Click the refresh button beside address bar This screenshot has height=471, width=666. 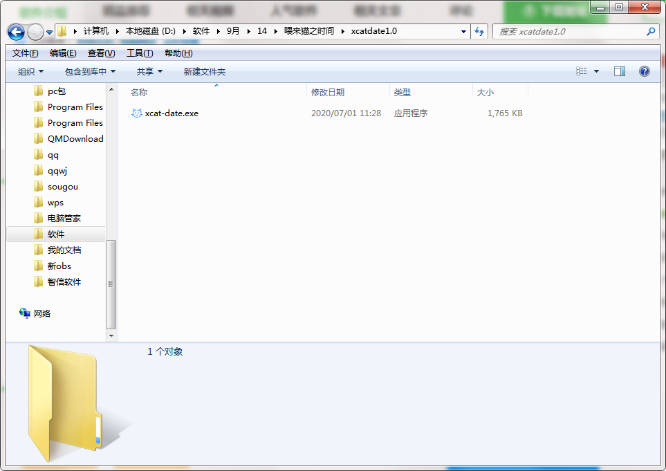pos(479,31)
